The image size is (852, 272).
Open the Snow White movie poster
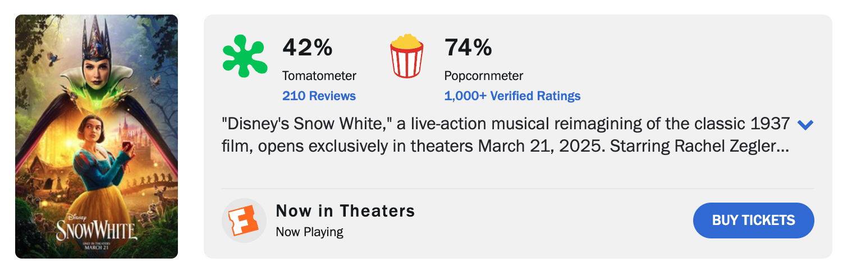[97, 137]
